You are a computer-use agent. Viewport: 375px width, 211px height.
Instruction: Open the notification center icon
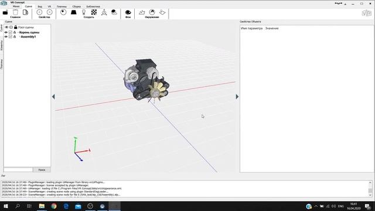(x=367, y=206)
